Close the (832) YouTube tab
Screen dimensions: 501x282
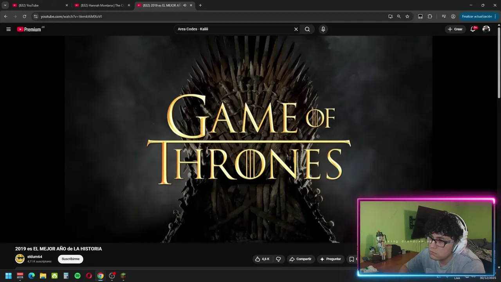pyautogui.click(x=67, y=5)
